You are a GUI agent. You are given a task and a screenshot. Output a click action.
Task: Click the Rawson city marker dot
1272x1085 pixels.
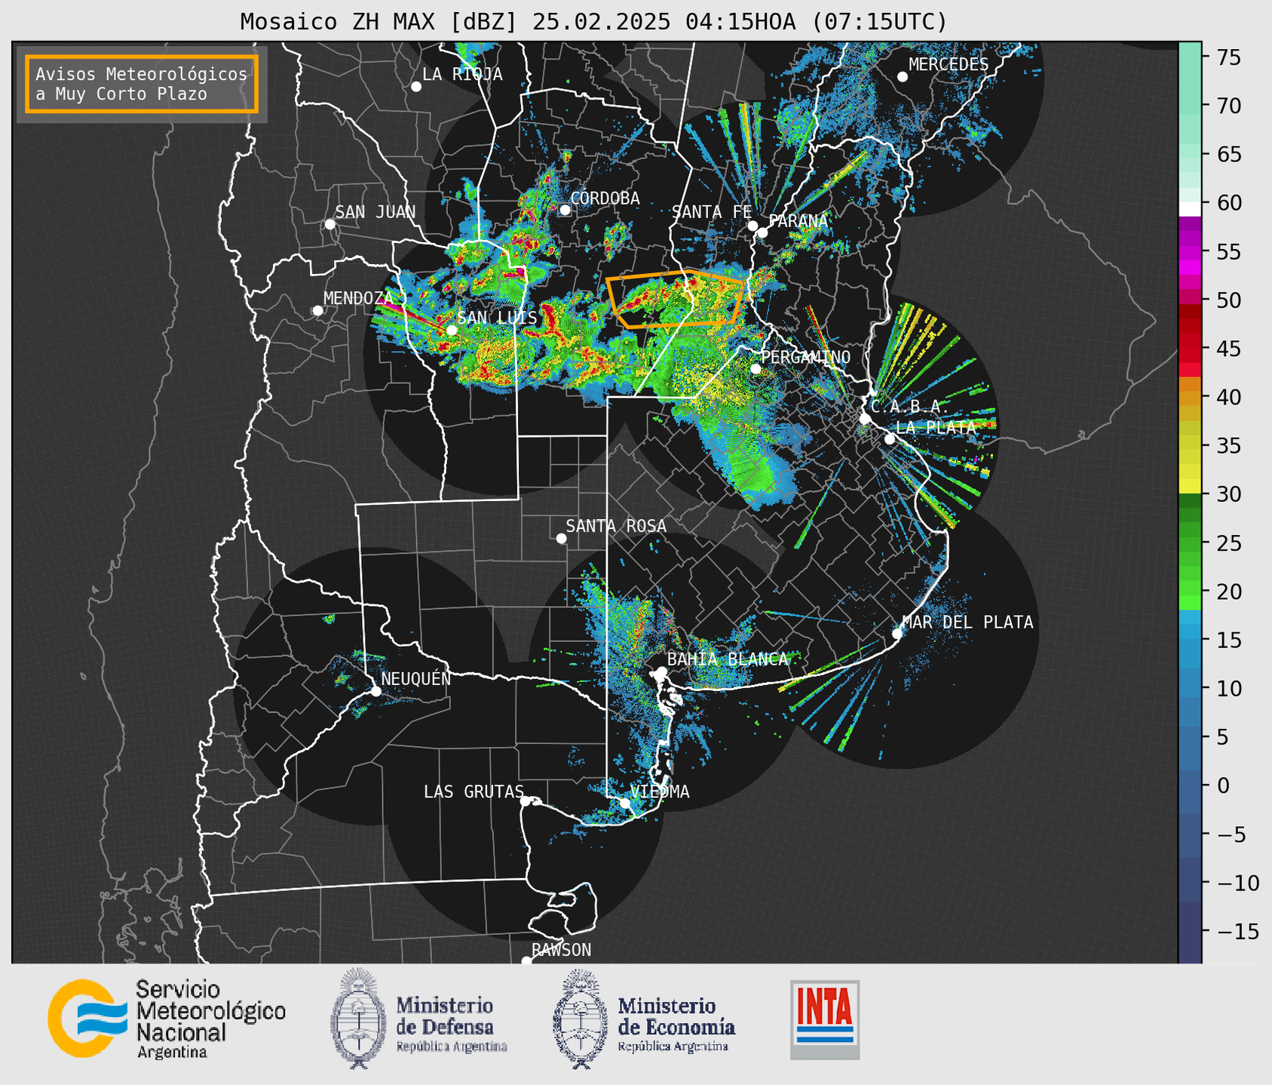click(526, 961)
